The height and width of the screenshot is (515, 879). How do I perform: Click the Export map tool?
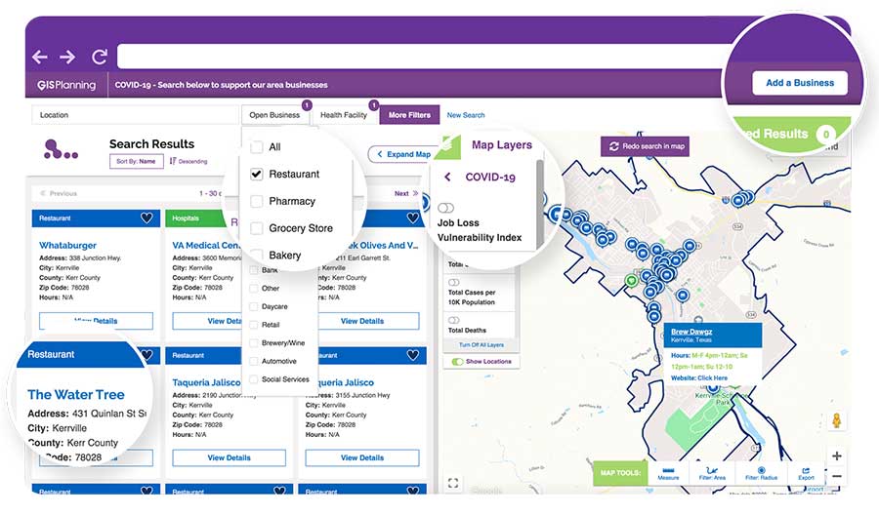pos(806,473)
